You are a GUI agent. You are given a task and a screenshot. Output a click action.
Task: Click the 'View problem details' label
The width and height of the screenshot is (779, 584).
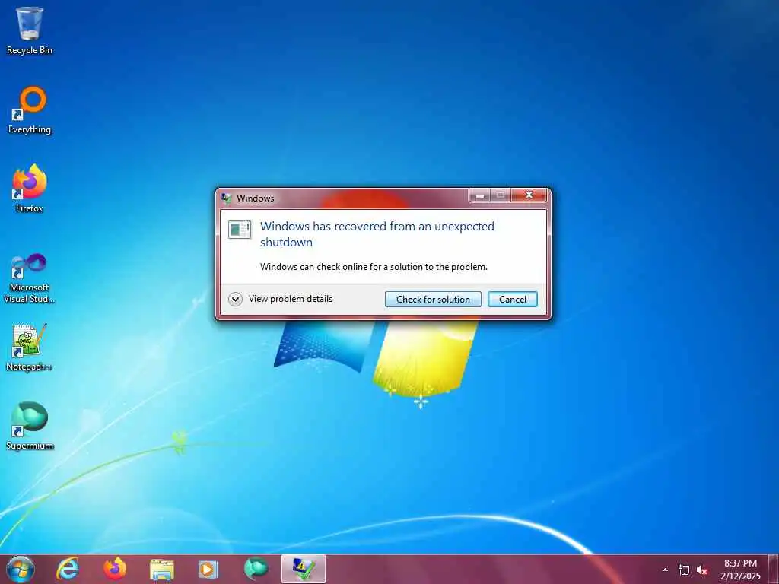(x=291, y=299)
